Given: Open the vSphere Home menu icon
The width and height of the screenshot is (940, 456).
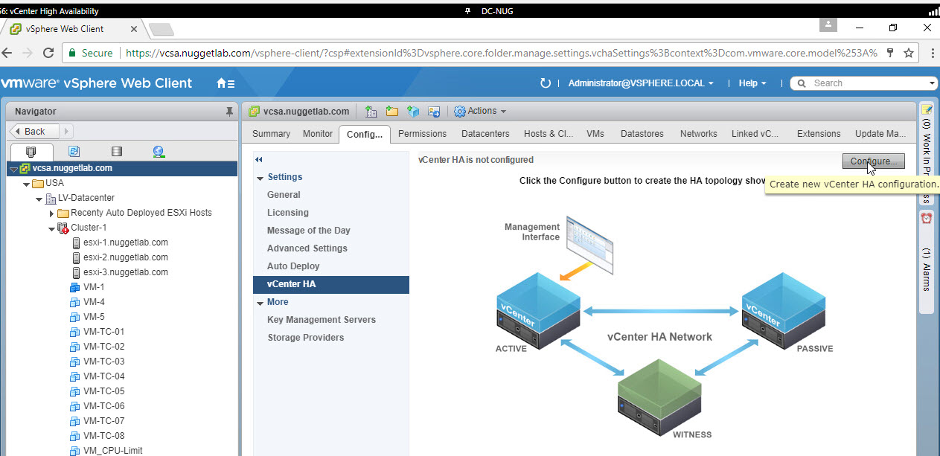Looking at the screenshot, I should point(226,83).
